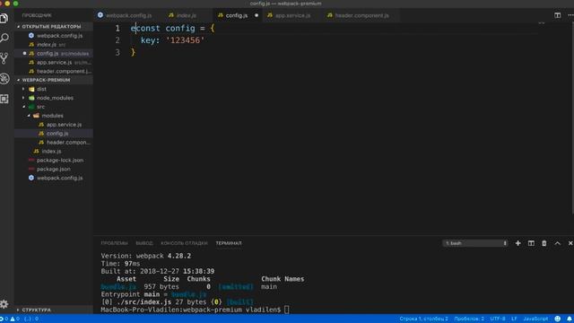Open app.service.js in modules folder
The width and height of the screenshot is (574, 323).
54,125
